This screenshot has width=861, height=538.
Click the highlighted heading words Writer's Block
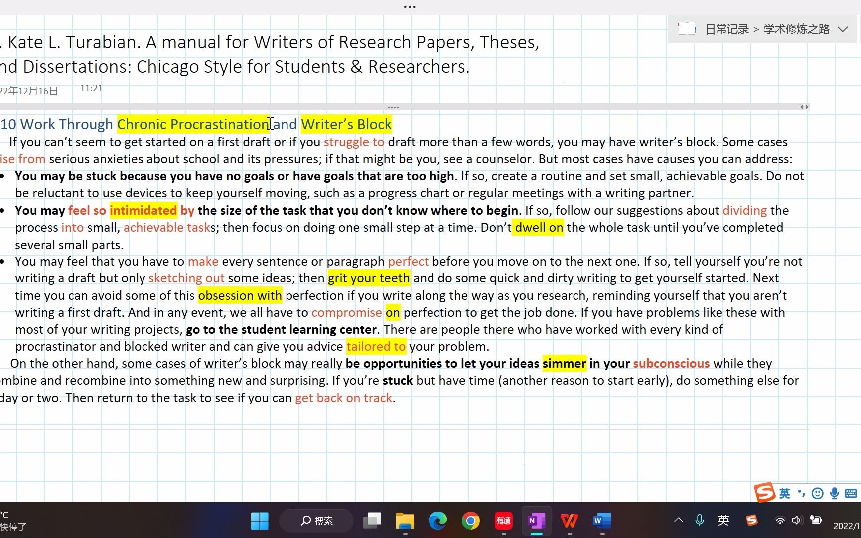[346, 124]
